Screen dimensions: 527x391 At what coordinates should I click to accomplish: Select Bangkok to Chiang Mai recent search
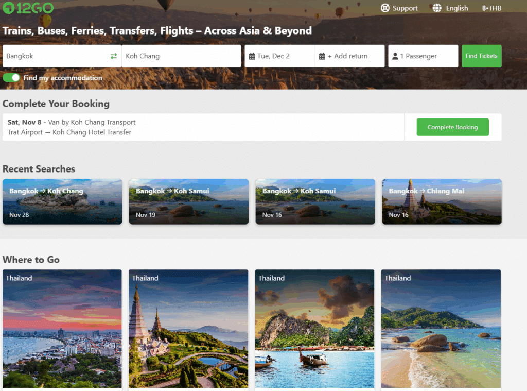point(442,201)
